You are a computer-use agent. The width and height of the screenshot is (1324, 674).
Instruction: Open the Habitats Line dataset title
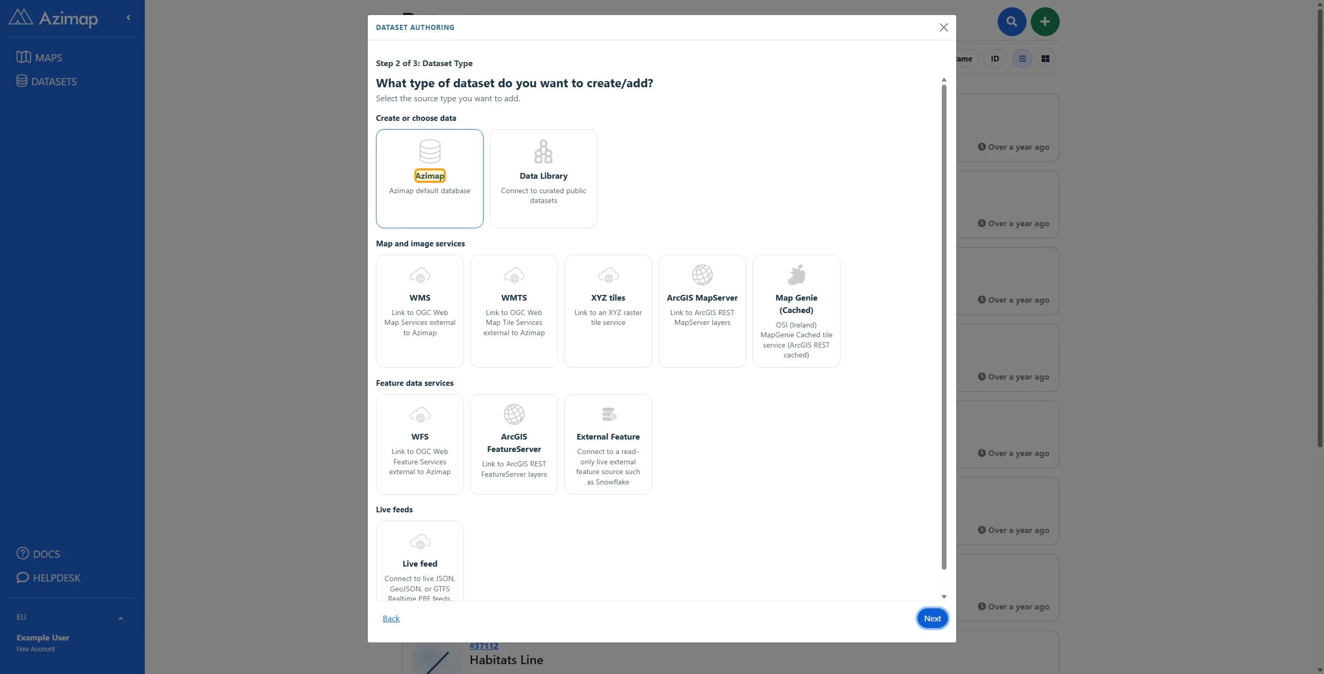coord(506,660)
